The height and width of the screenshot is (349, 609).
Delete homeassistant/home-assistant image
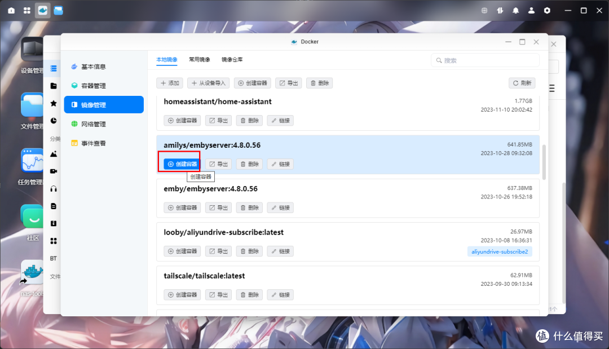pos(249,121)
